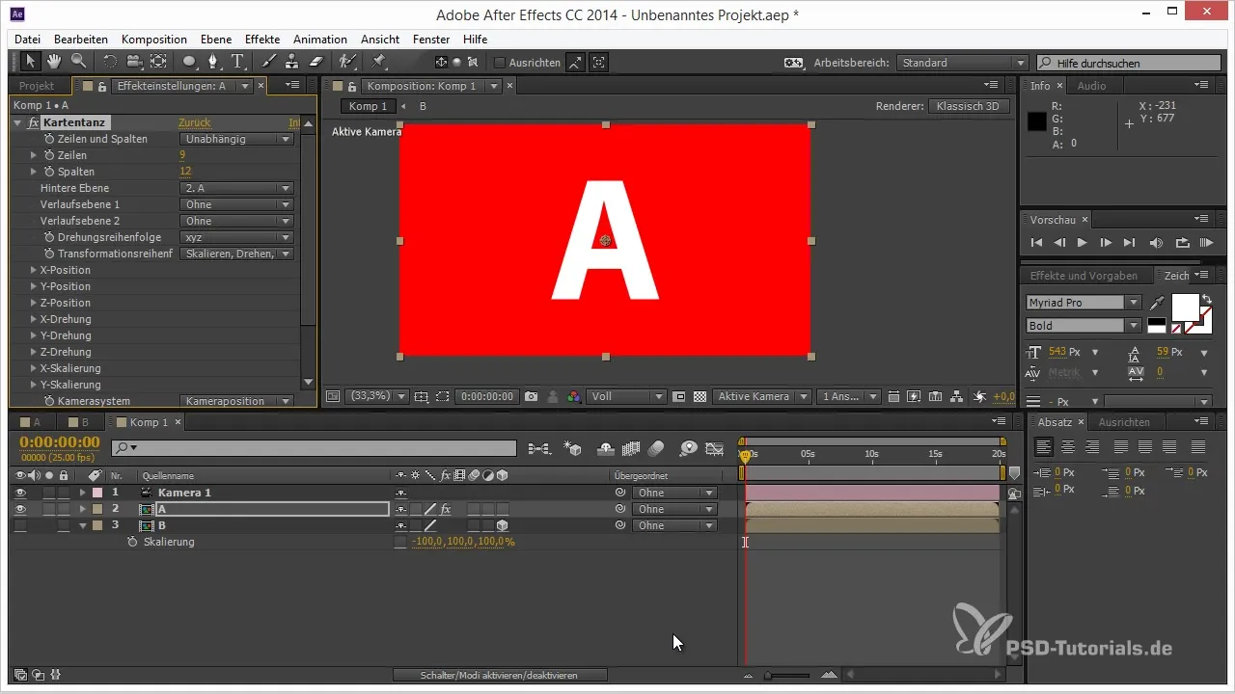Play the preview
1235x694 pixels.
point(1082,243)
